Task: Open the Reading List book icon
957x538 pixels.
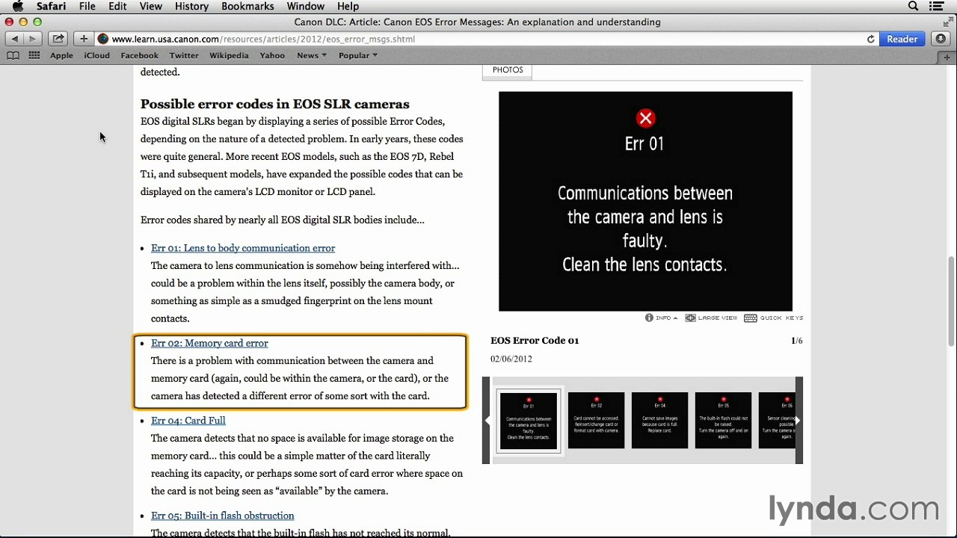Action: click(x=13, y=55)
